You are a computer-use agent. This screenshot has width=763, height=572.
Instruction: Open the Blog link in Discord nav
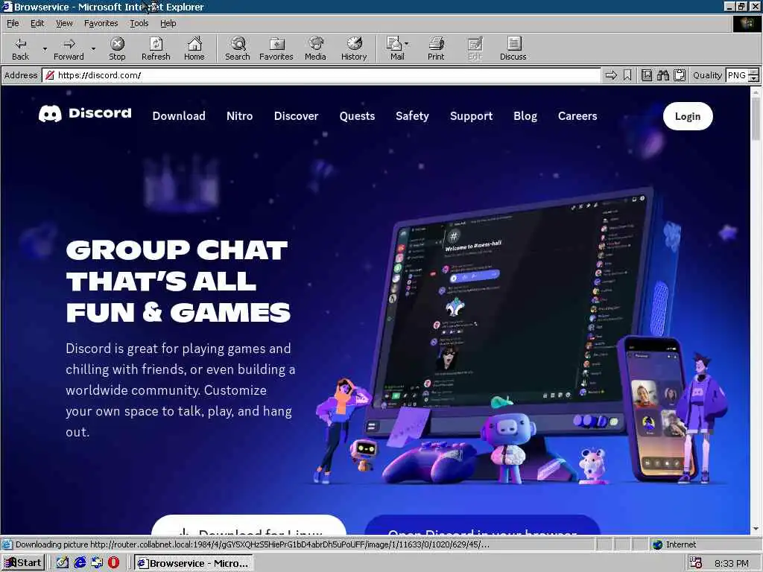pos(525,115)
